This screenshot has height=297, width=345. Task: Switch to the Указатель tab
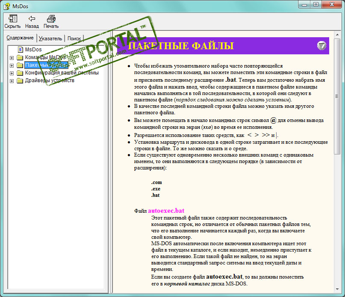coord(50,39)
